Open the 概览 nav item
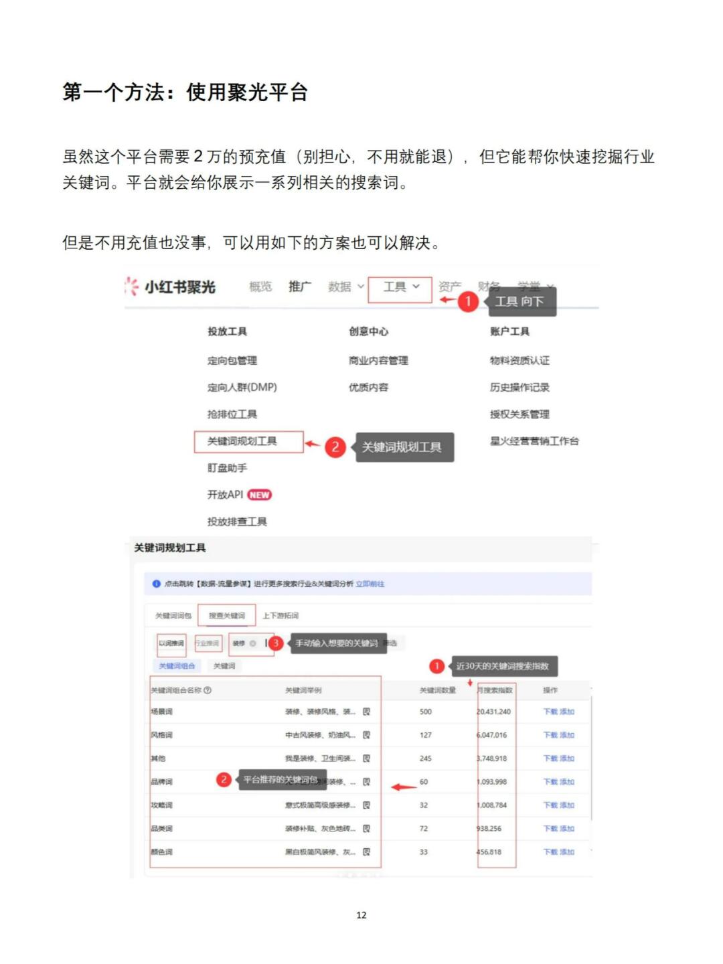The width and height of the screenshot is (723, 964). click(260, 287)
